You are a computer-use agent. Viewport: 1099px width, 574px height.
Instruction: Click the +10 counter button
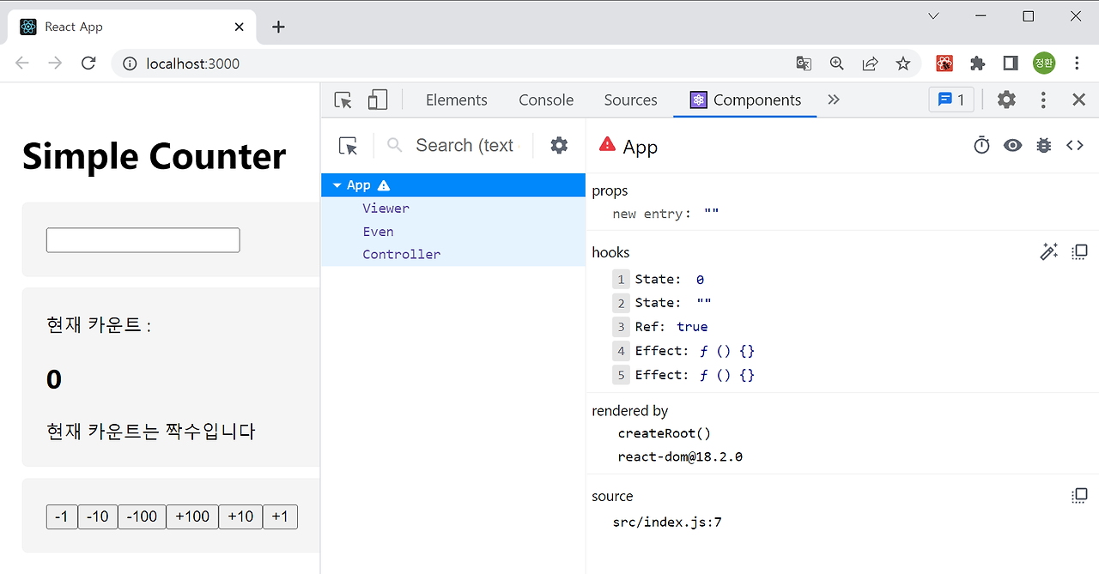240,517
